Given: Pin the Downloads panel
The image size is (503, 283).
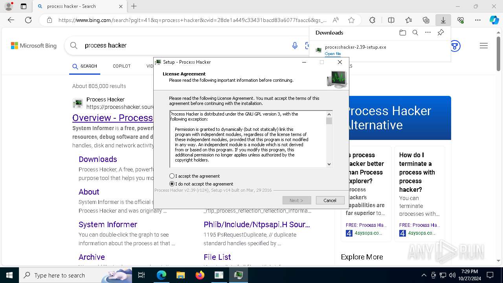Looking at the screenshot, I should tap(441, 33).
